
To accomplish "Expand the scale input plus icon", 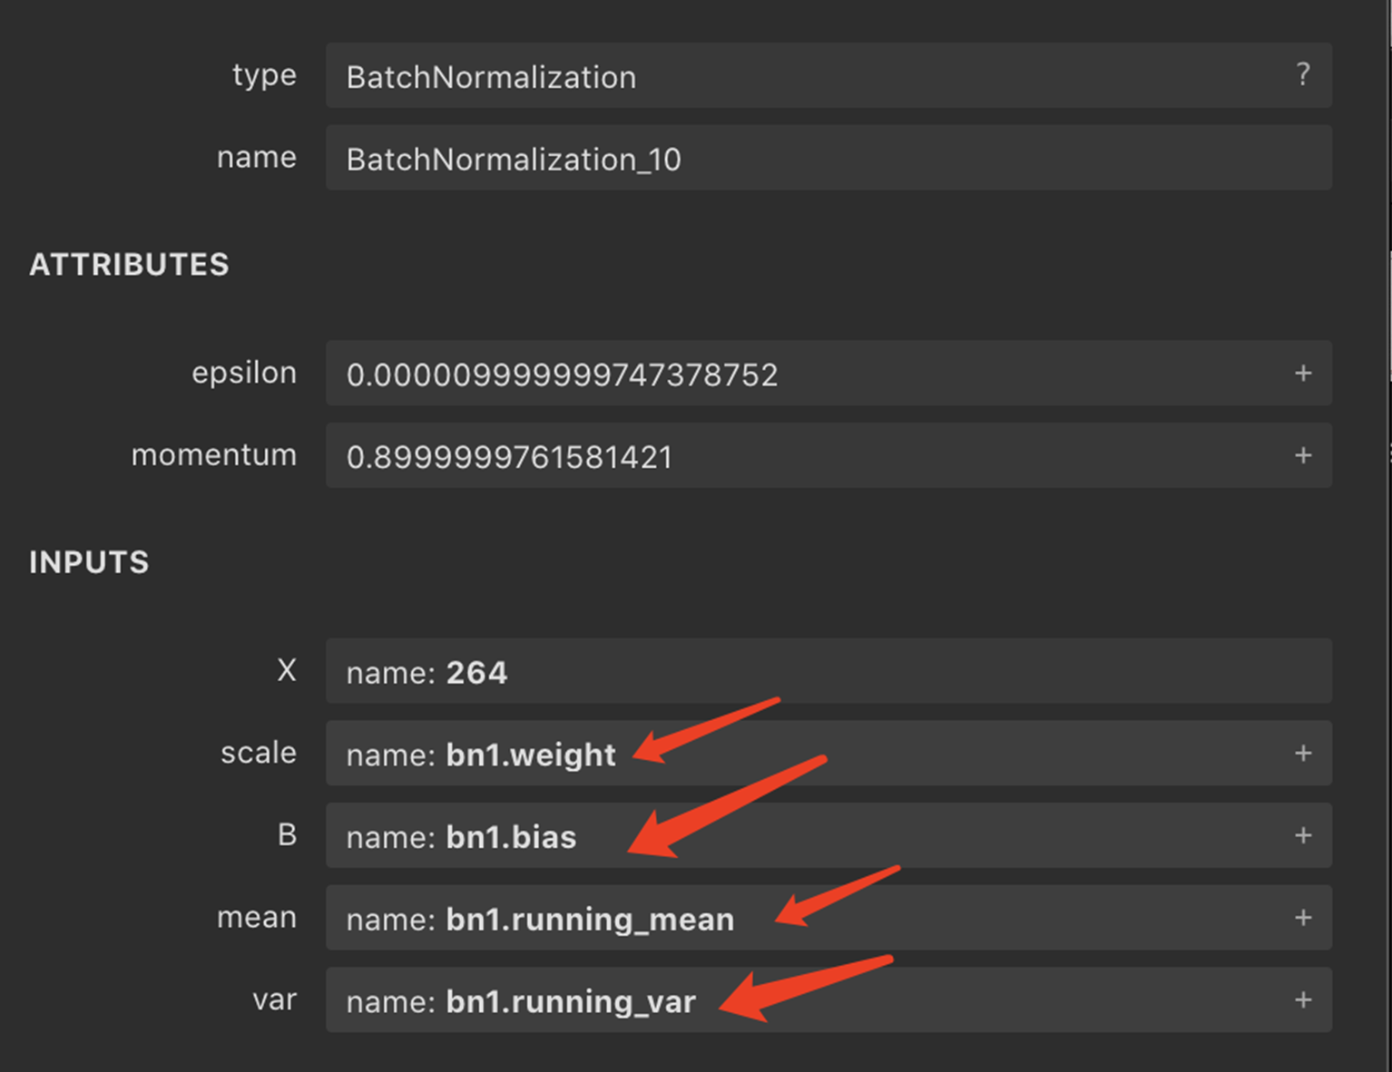I will tap(1303, 753).
